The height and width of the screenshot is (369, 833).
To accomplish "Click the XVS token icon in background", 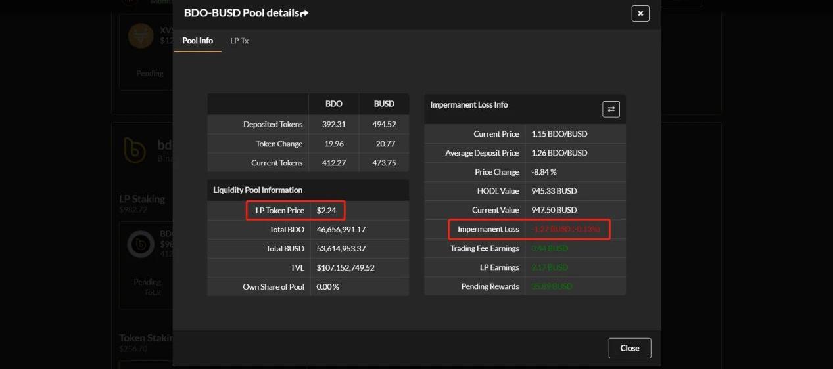I will [x=141, y=35].
